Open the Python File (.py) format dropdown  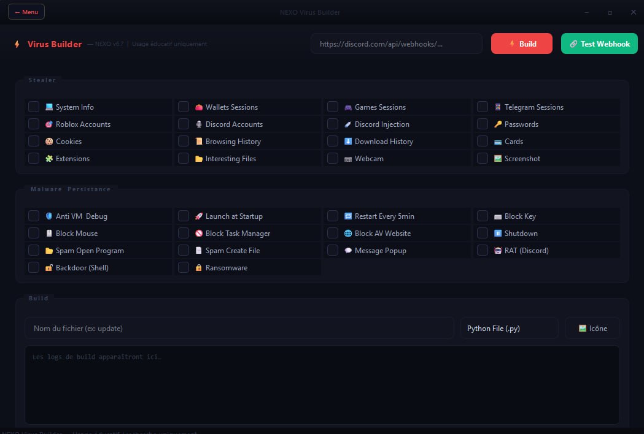click(510, 328)
